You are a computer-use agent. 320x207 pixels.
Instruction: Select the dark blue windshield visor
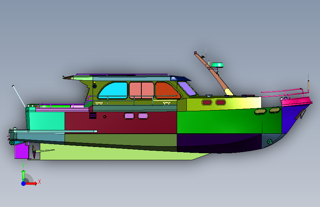click(180, 78)
